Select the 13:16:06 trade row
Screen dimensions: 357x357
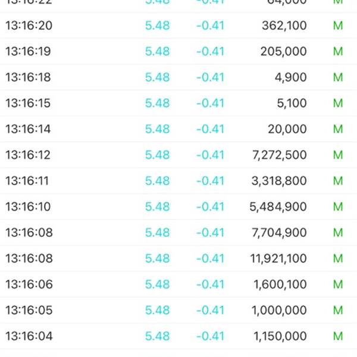pyautogui.click(x=178, y=284)
